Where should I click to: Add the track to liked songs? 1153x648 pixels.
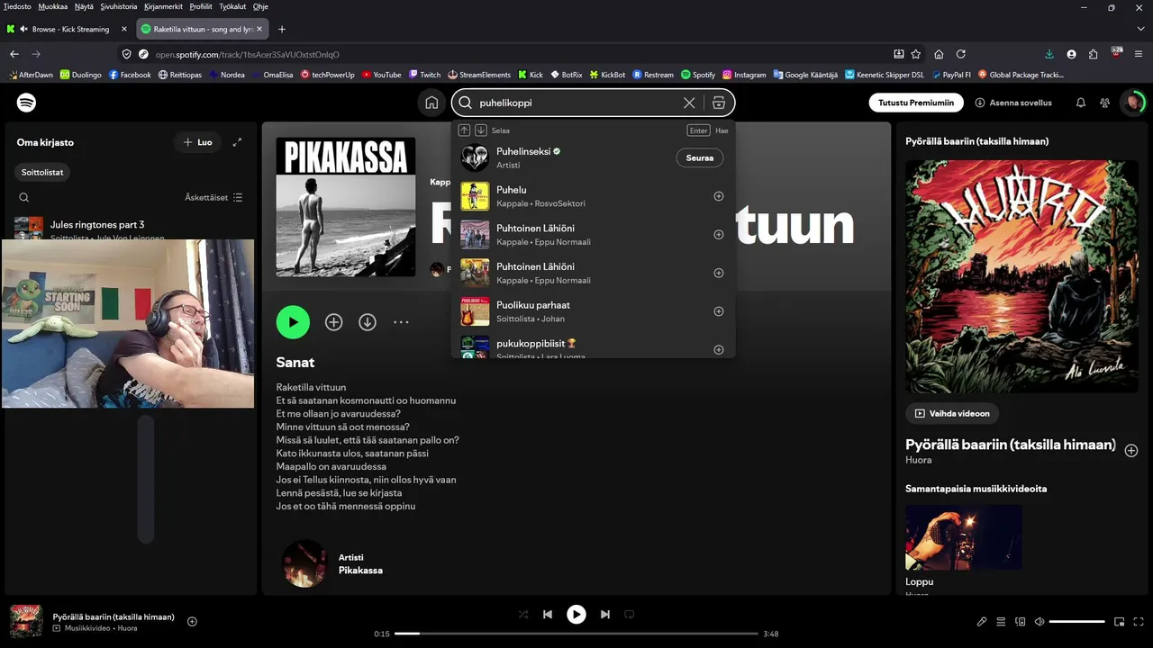334,322
